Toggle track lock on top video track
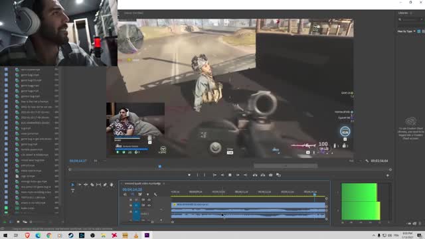425x239 pixels. pos(131,200)
